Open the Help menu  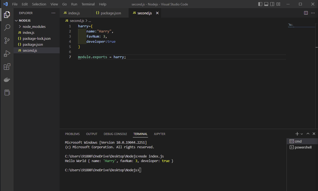[103, 4]
